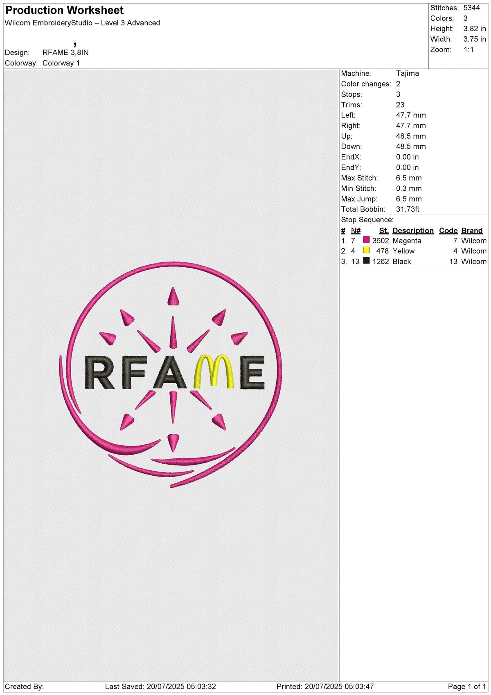Click the Black color swatch in stop sequence
Screen dimensions: 491x695
tap(367, 260)
